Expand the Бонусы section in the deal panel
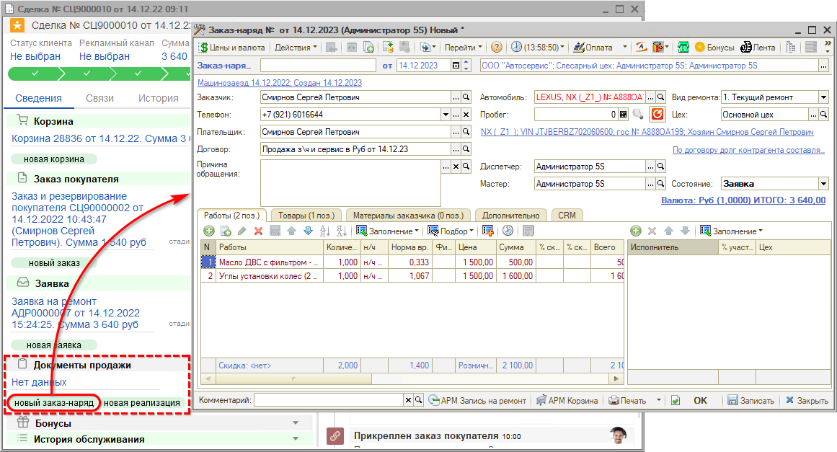 (x=295, y=423)
